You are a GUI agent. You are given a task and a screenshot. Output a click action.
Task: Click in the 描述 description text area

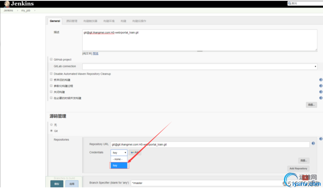coord(200,40)
